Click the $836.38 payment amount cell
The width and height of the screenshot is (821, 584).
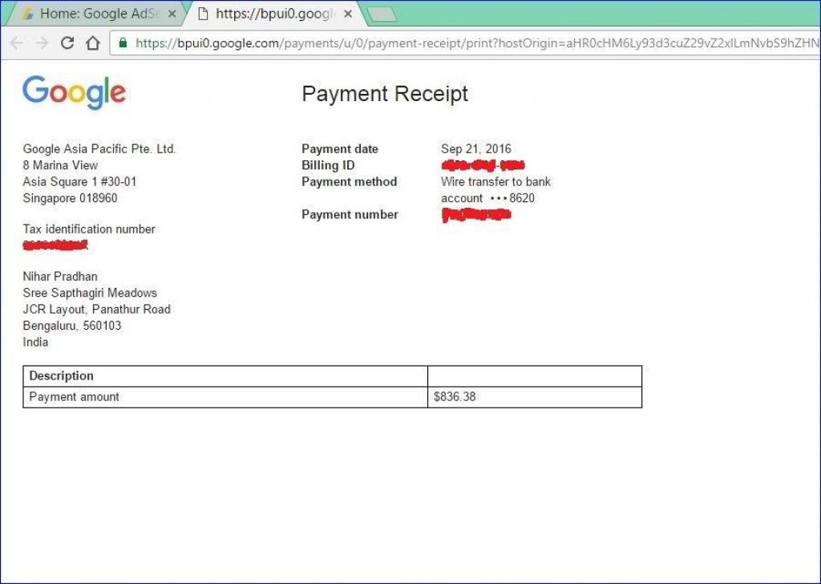(455, 397)
